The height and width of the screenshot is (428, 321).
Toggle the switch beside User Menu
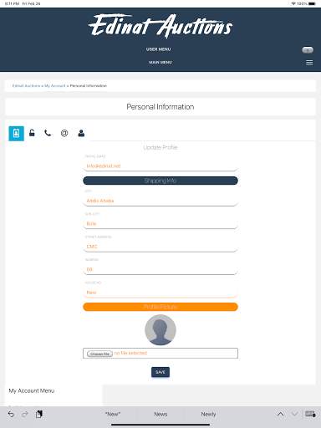point(308,50)
